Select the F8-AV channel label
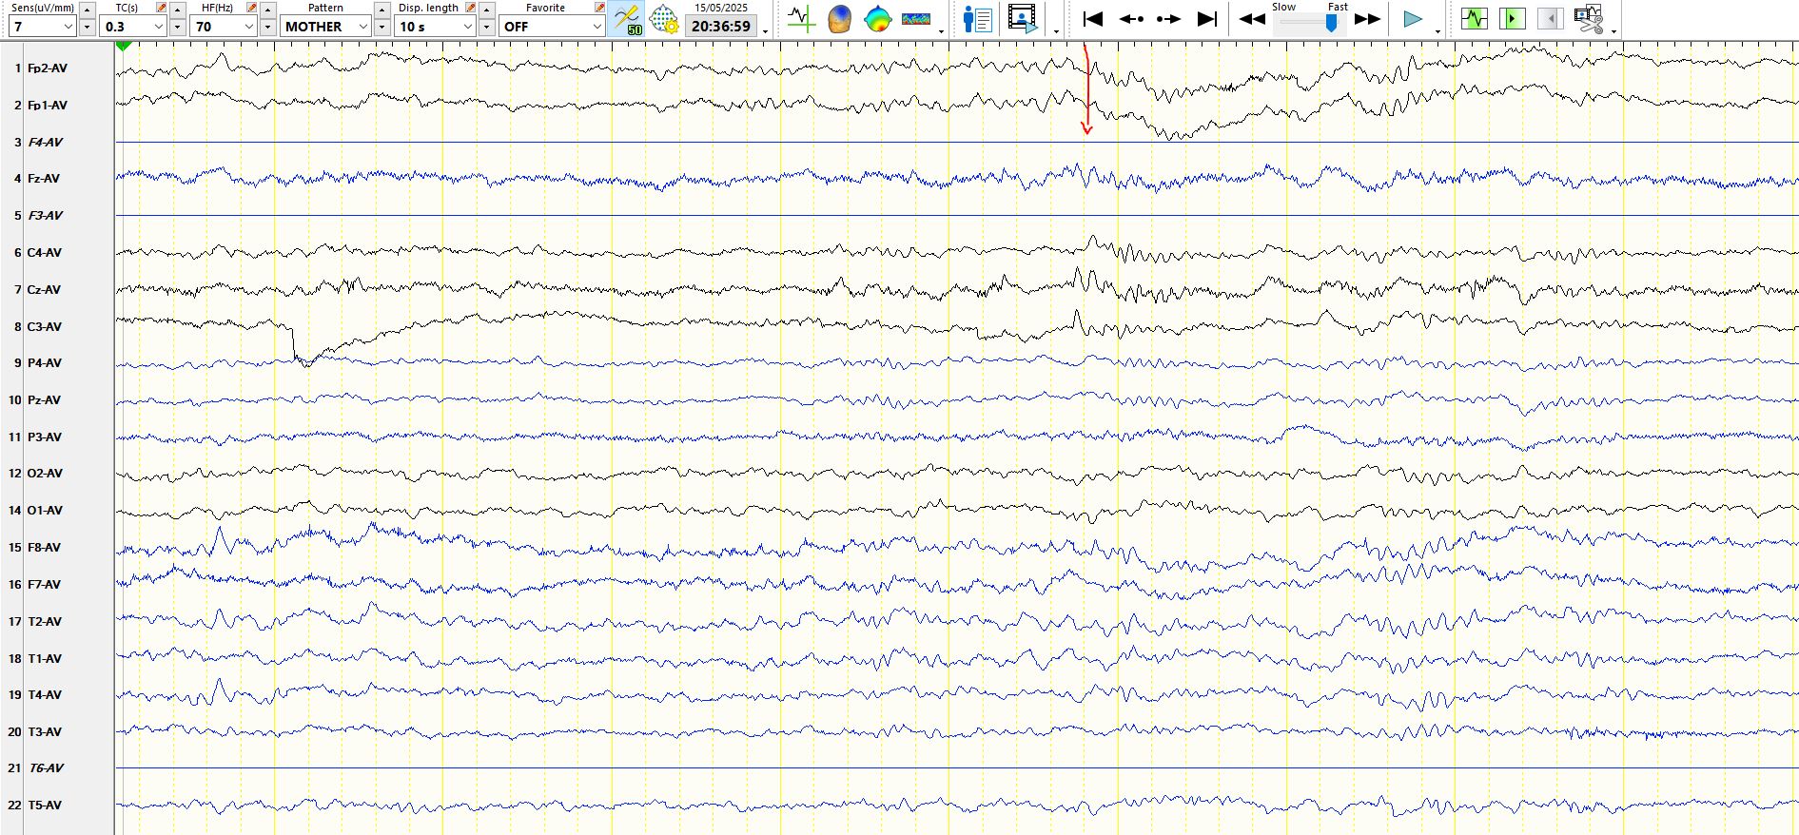The image size is (1799, 835). click(44, 548)
